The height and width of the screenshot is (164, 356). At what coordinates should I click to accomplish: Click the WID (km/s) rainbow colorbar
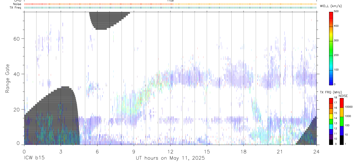[x=331, y=48]
